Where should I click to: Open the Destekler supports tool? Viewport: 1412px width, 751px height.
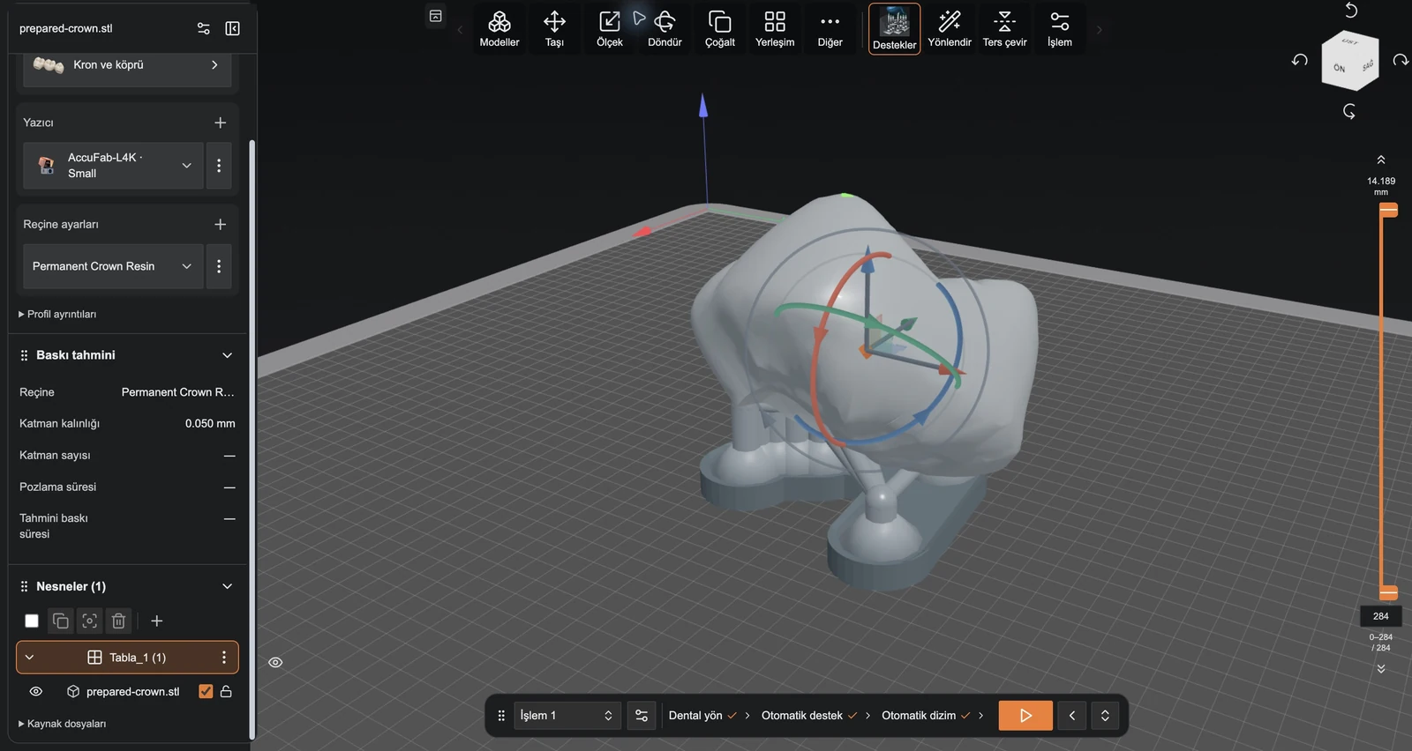[x=895, y=29]
